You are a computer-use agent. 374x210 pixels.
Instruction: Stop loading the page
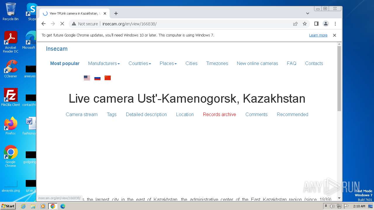tap(62, 24)
